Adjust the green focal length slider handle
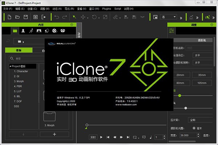The width and height of the screenshot is (218, 145). click(179, 96)
